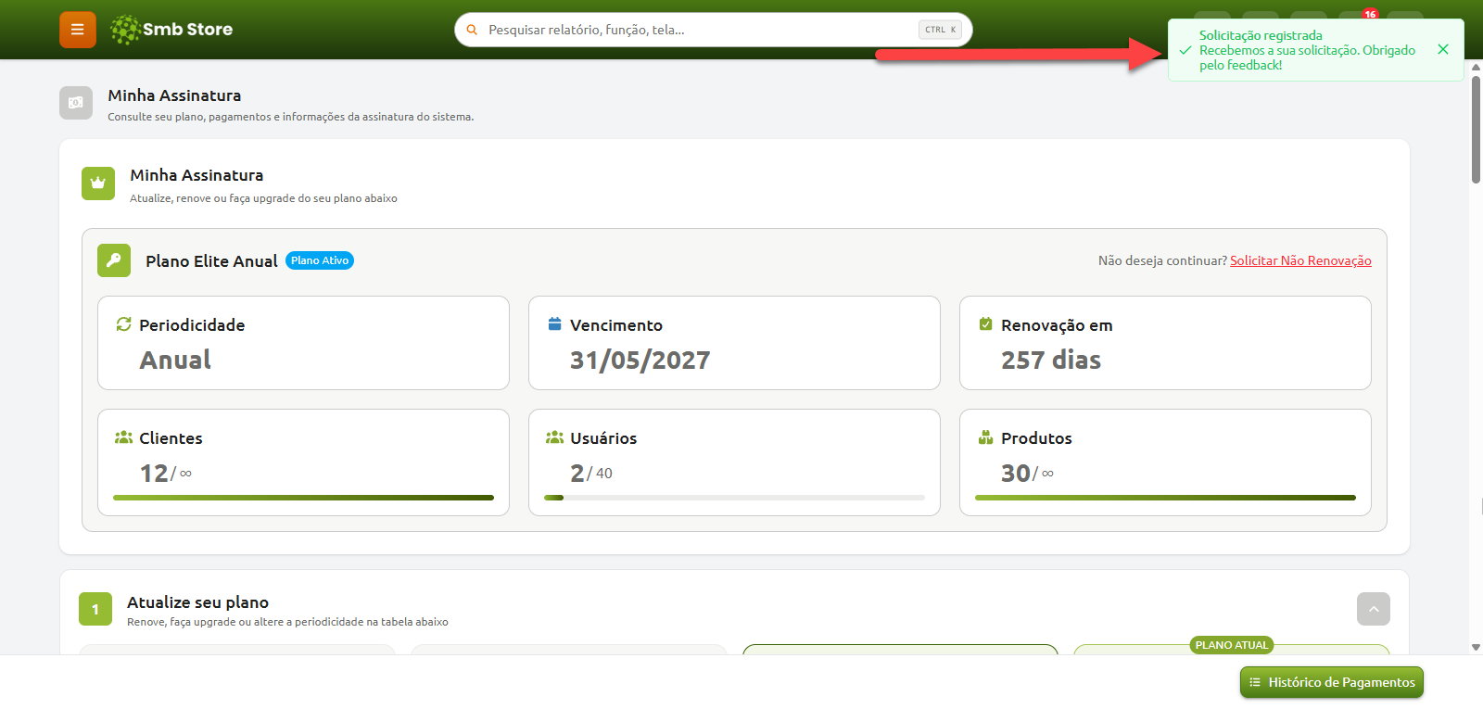Click the 'Anual' periodicity value
This screenshot has height=709, width=1483.
click(x=175, y=360)
